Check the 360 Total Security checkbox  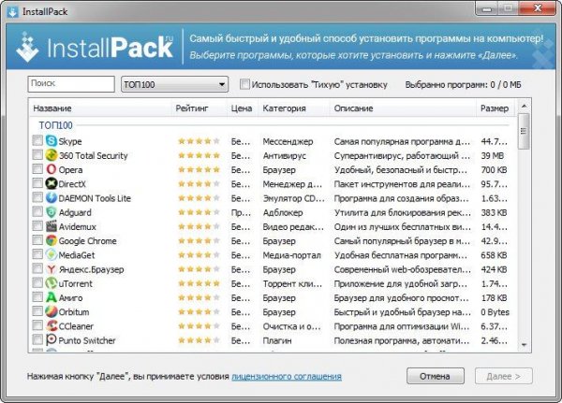pyautogui.click(x=37, y=154)
